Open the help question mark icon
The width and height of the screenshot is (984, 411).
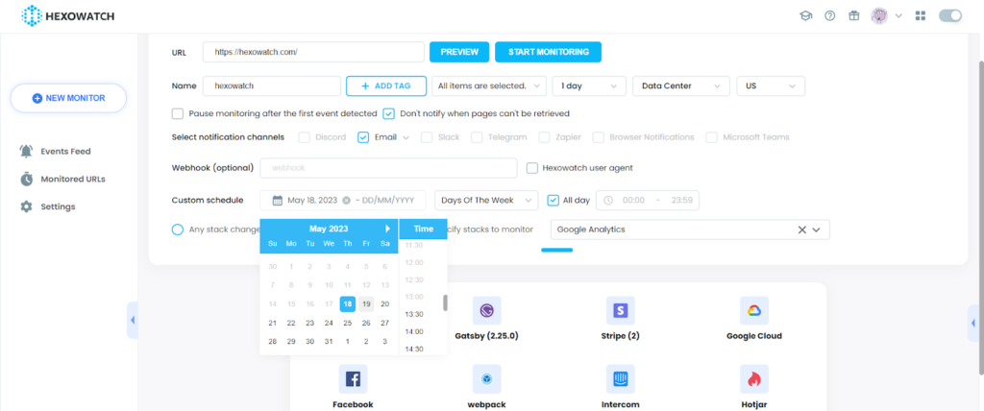829,15
